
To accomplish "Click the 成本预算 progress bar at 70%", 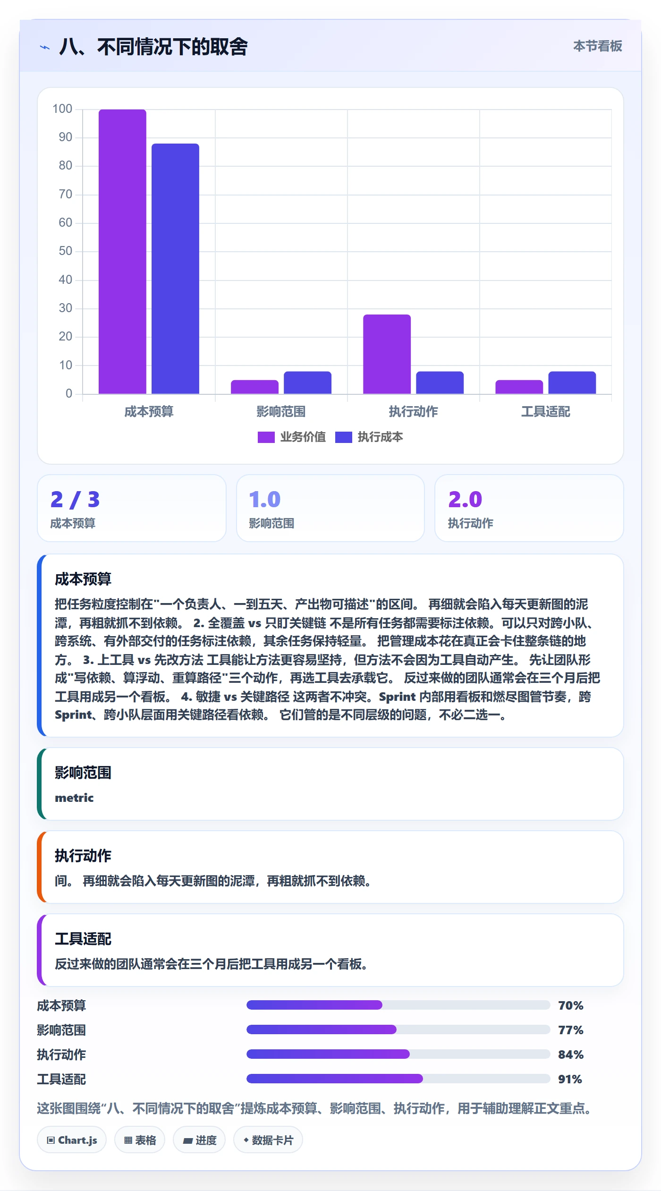I will tap(398, 1005).
